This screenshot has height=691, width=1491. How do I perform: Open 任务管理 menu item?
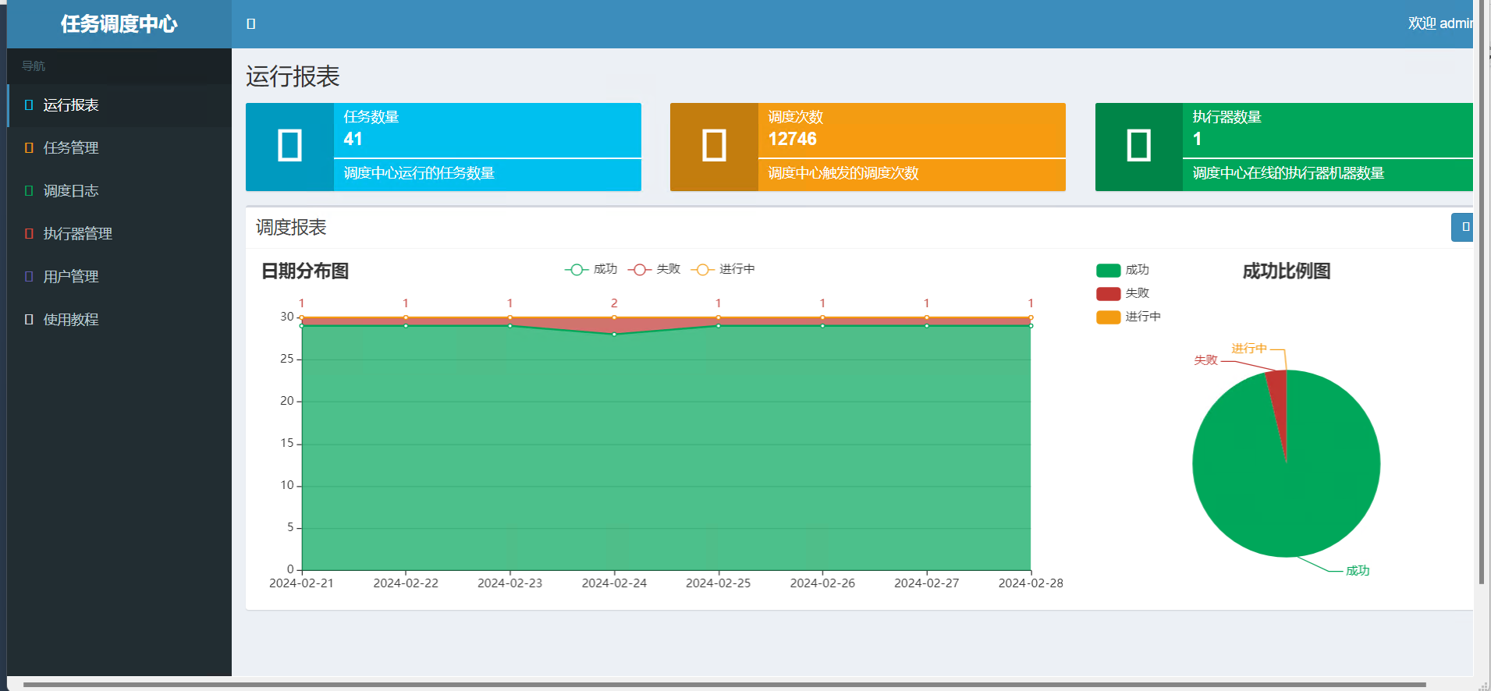coord(119,148)
